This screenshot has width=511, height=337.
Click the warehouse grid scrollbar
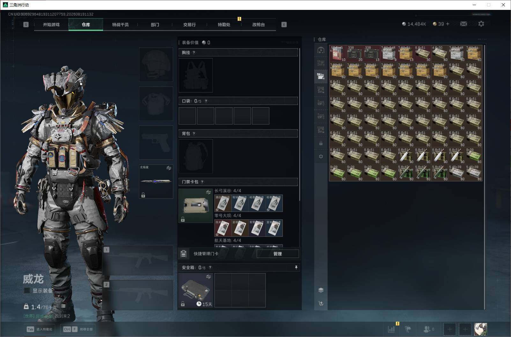coord(485,177)
